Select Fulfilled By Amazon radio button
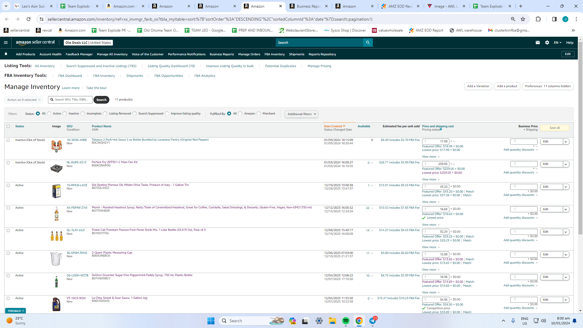 tap(240, 114)
